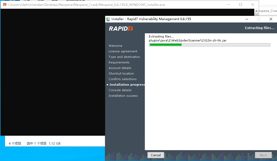Click the console scrollbar up arrow
This screenshot has height=161, width=277.
click(x=256, y=11)
